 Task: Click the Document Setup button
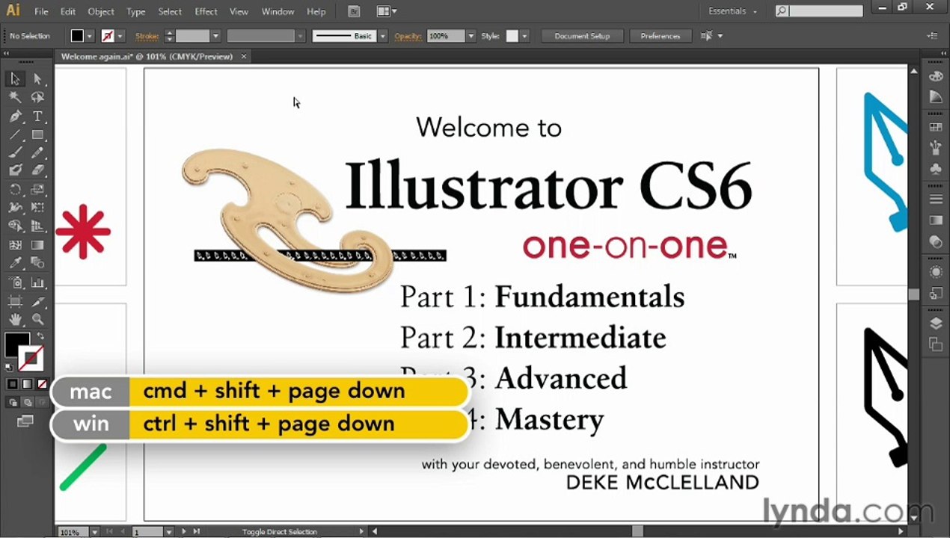(x=582, y=36)
